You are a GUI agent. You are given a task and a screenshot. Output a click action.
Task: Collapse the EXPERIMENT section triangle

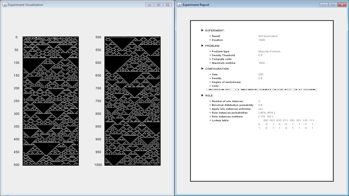(203, 30)
